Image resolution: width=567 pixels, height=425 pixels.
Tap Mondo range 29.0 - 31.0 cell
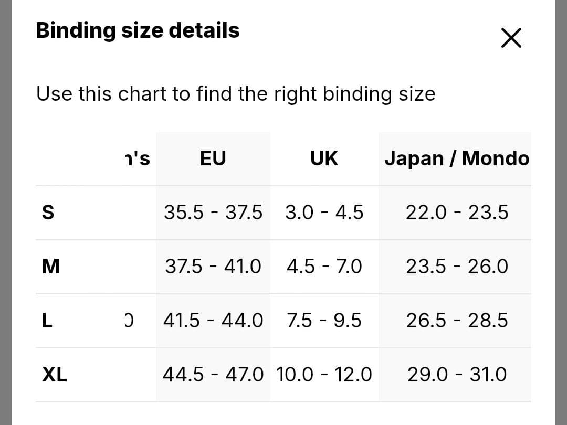point(456,375)
